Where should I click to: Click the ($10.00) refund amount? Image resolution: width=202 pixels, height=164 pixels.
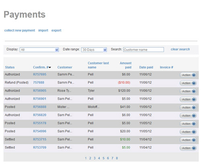click(124, 83)
